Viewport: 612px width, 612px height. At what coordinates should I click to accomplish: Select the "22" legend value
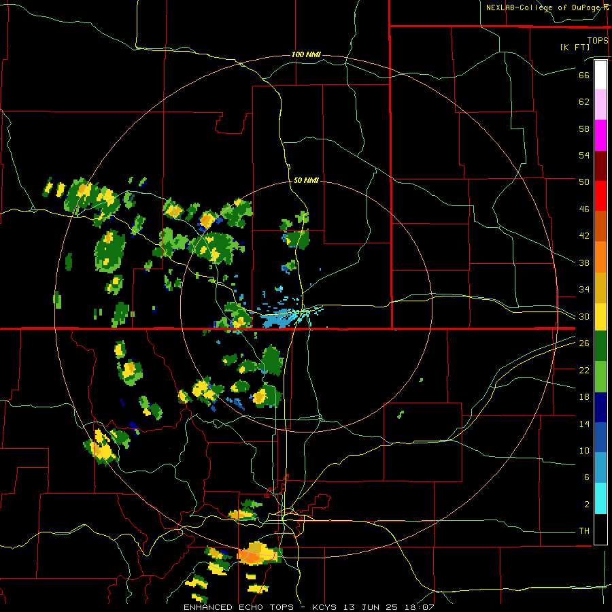(x=584, y=370)
